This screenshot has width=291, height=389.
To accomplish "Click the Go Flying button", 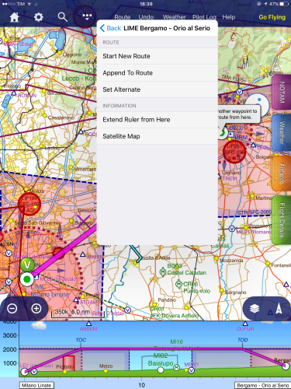I will pyautogui.click(x=272, y=17).
